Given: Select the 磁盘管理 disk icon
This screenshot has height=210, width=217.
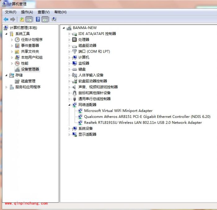Looking at the screenshot, I should point(17,81).
